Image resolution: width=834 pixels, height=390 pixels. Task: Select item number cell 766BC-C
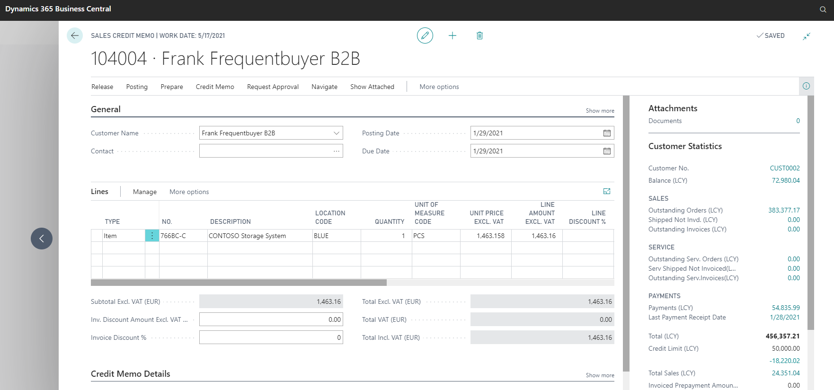(x=183, y=236)
